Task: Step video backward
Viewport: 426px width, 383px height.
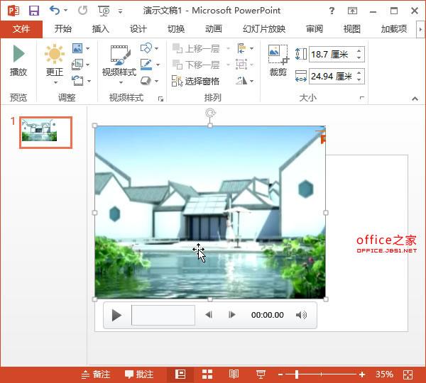Action: 209,315
